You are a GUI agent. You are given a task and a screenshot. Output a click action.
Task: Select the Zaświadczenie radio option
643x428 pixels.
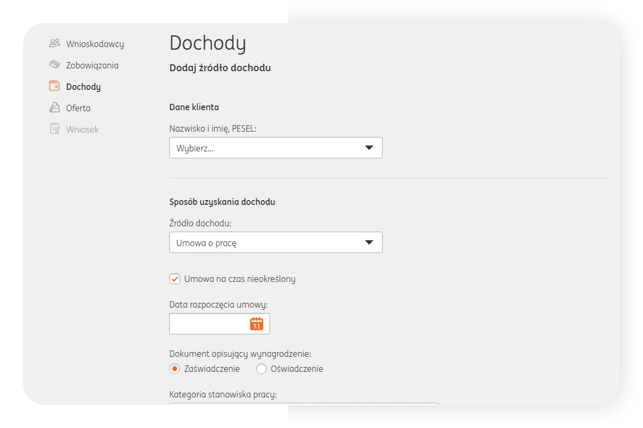tap(175, 369)
